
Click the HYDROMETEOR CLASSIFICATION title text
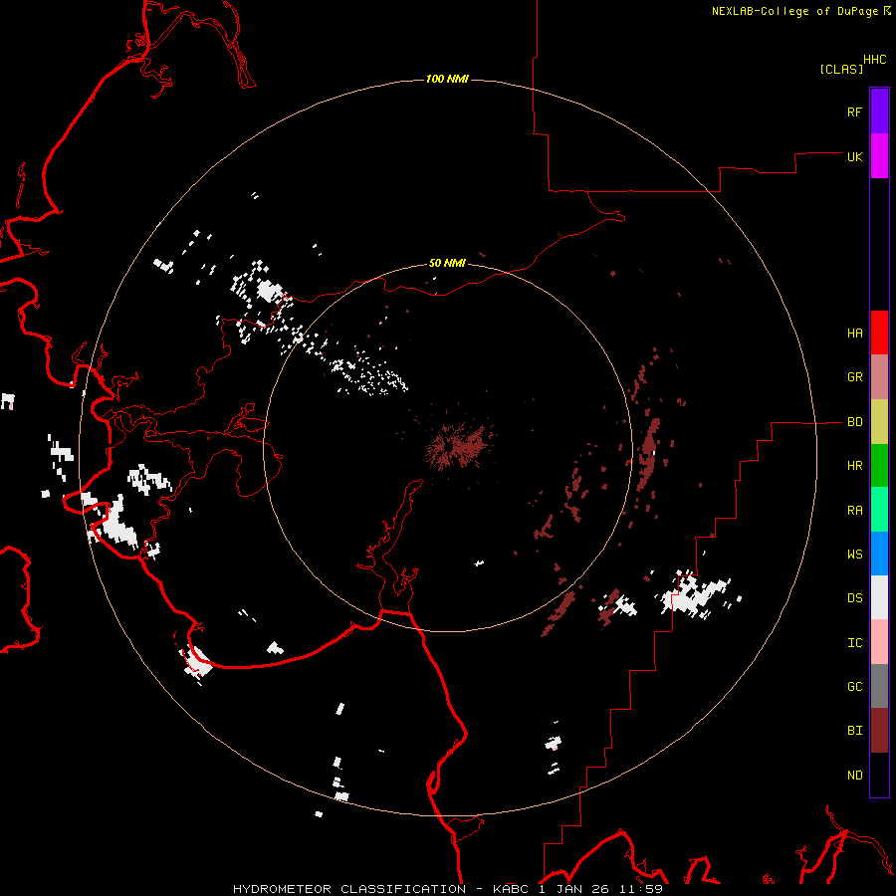click(x=349, y=889)
